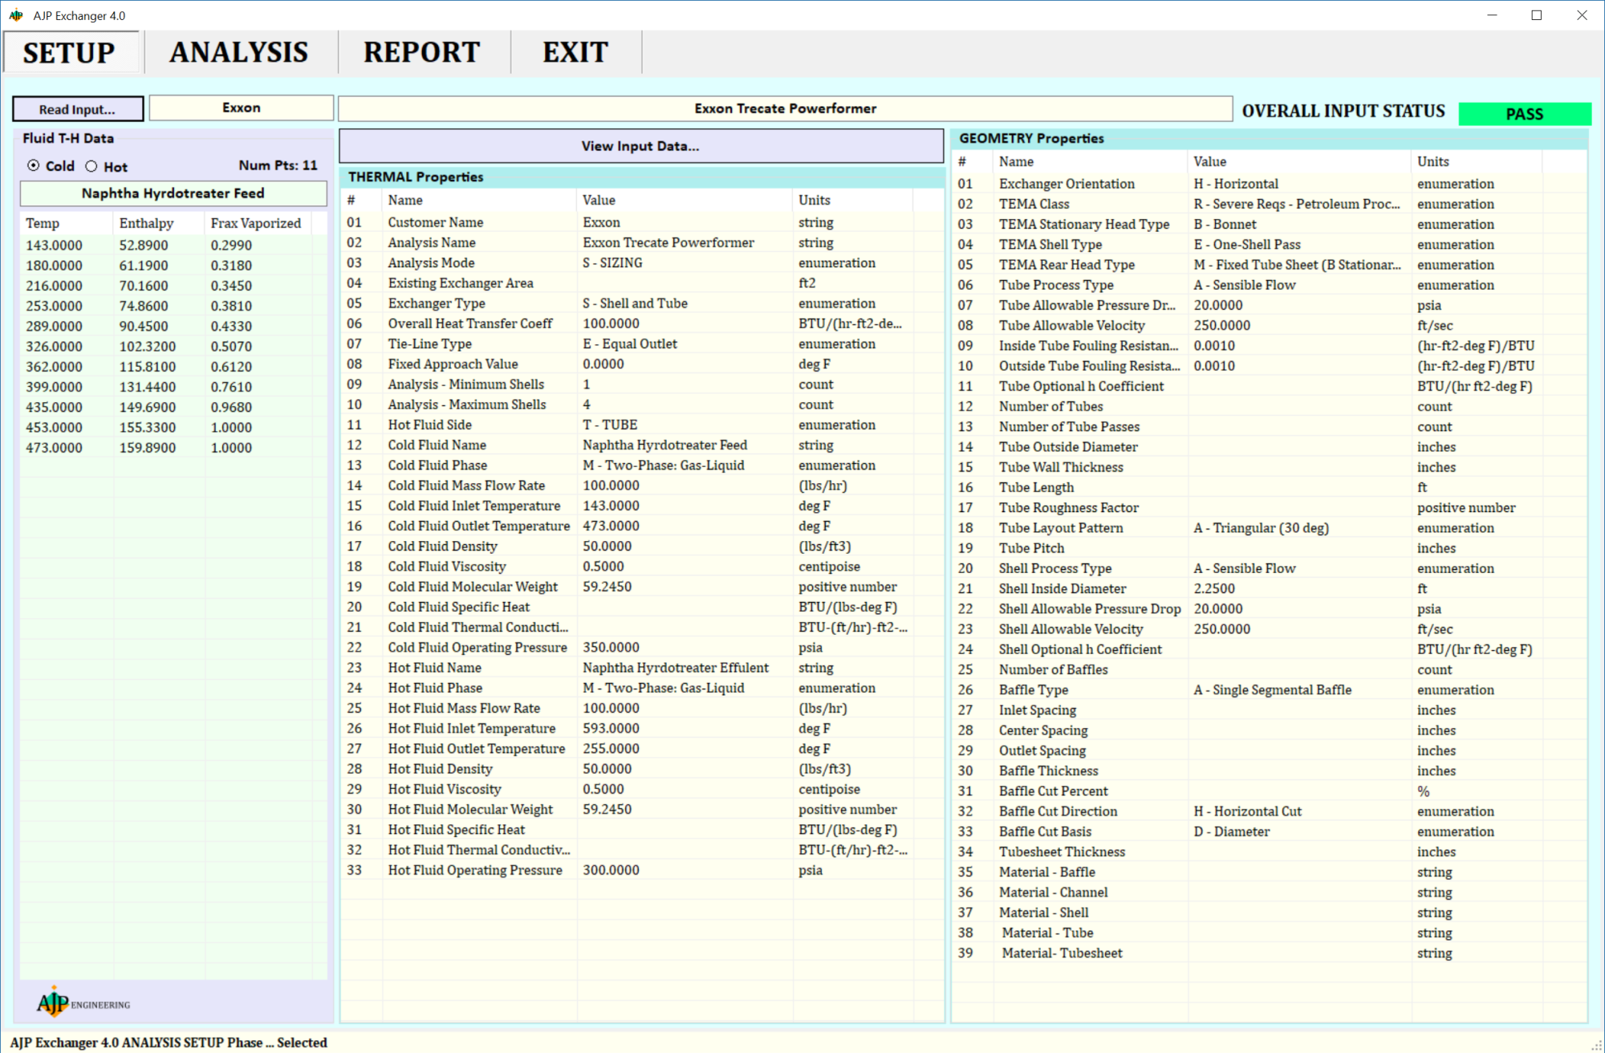Viewport: 1605px width, 1053px height.
Task: Select the Inside Tube Fouling Resistance row
Action: point(1270,346)
